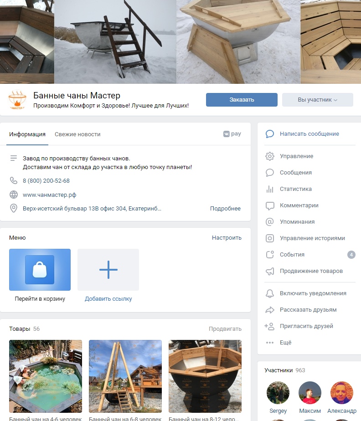Image resolution: width=361 pixels, height=421 pixels.
Task: Open the www.чанмастер.рф website link
Action: 49,195
